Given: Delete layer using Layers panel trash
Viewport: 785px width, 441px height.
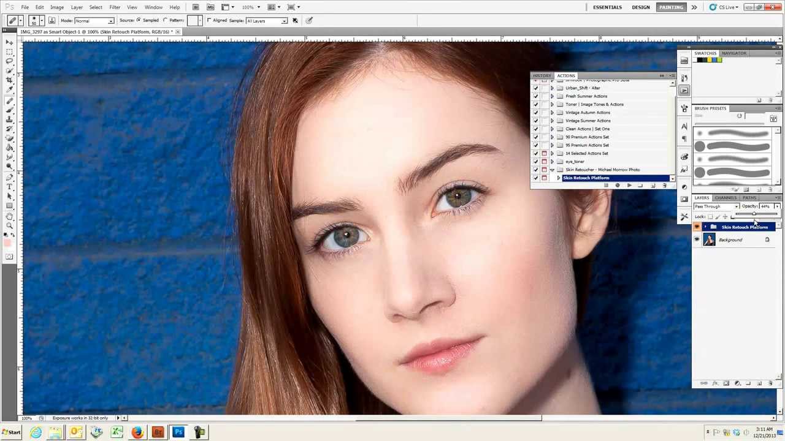Looking at the screenshot, I should (x=770, y=383).
